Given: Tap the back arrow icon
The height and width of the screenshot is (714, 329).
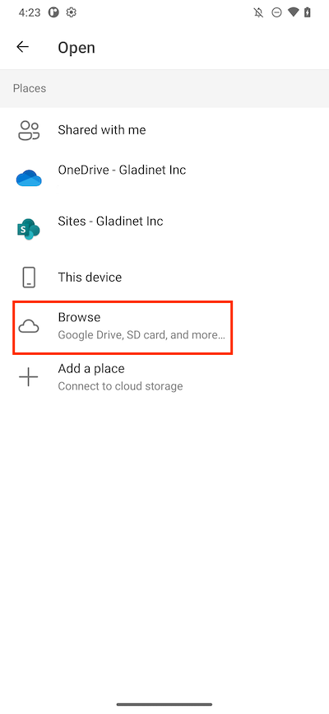Looking at the screenshot, I should pyautogui.click(x=22, y=47).
